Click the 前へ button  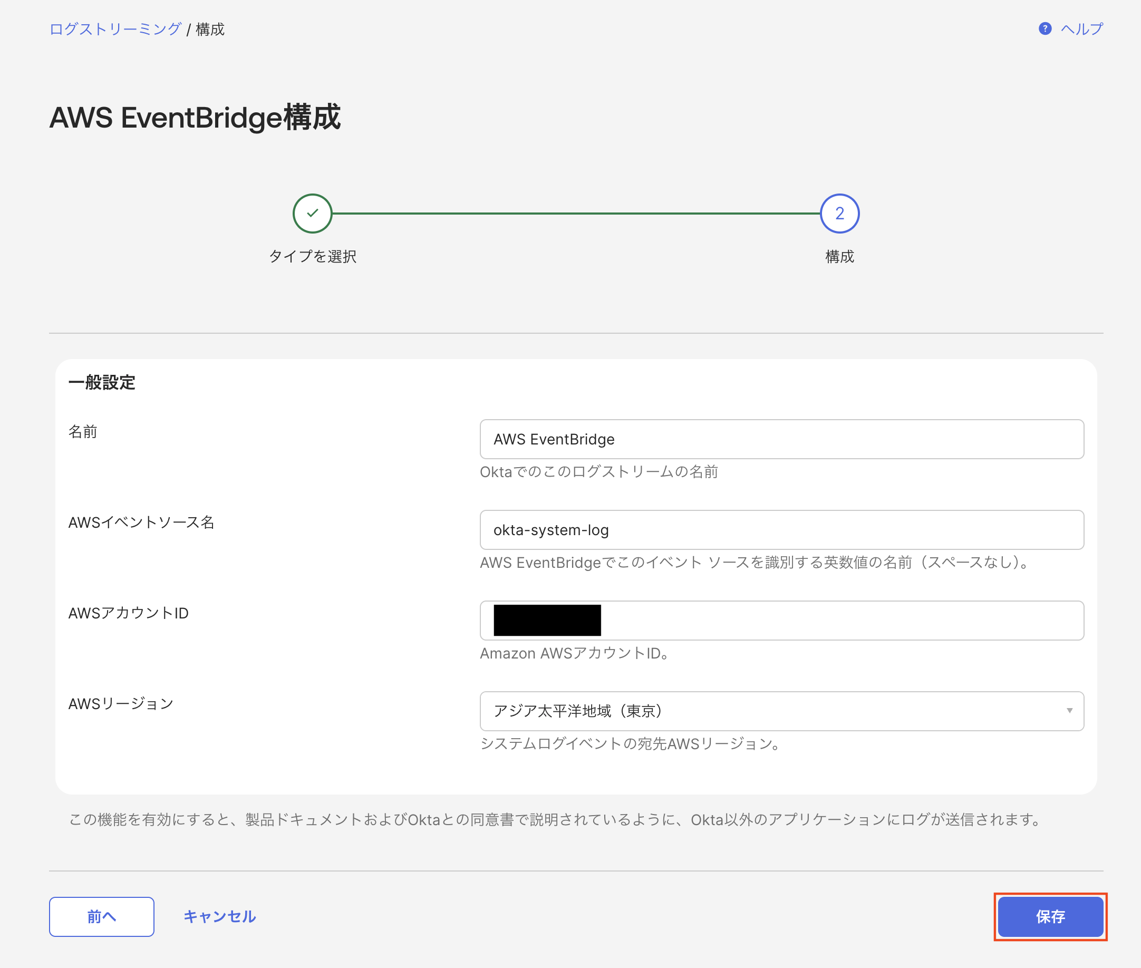(x=101, y=916)
